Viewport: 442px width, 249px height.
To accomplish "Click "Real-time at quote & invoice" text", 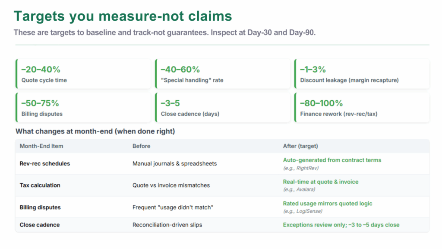I will [x=321, y=182].
